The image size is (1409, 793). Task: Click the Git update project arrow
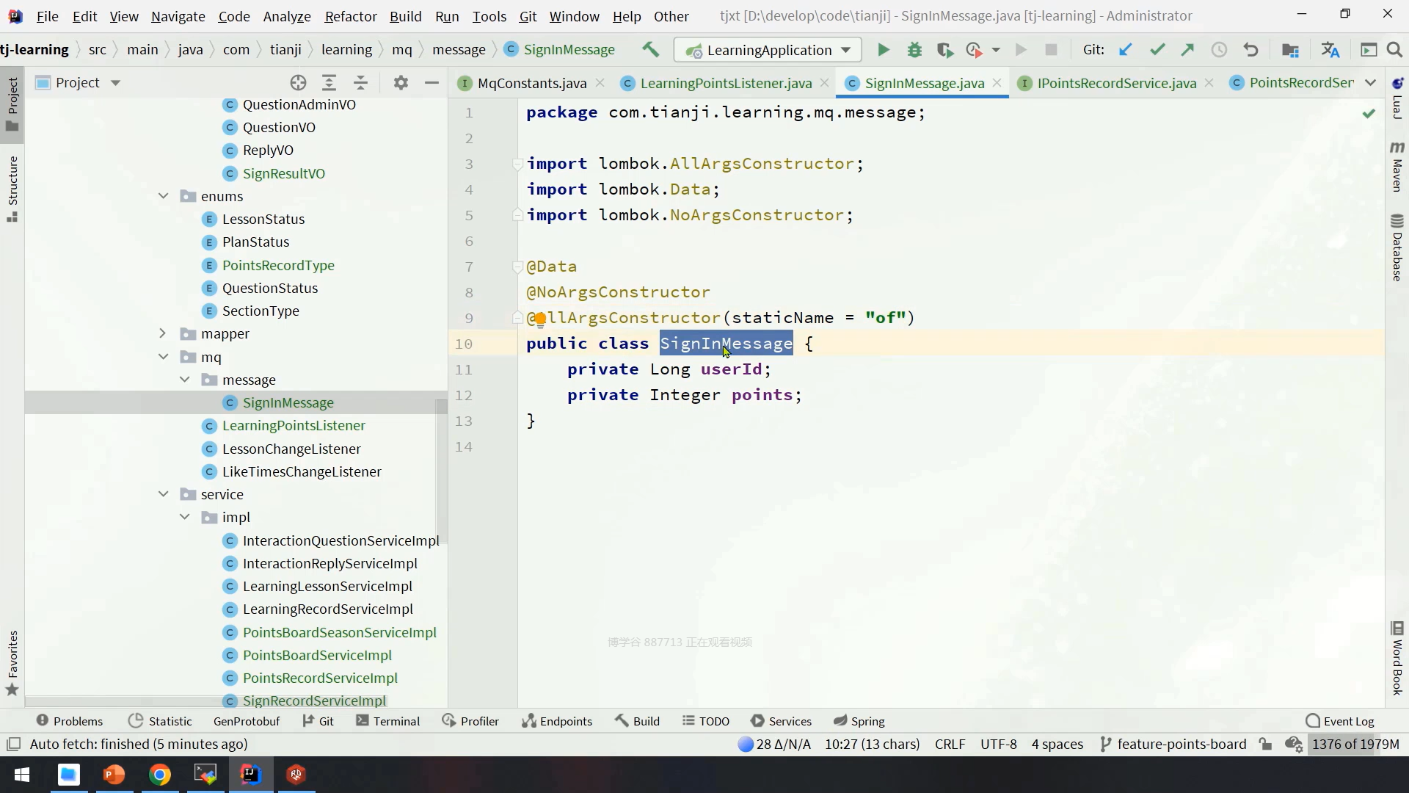[x=1125, y=50]
